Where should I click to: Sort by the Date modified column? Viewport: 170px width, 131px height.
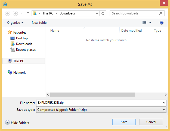pyautogui.click(x=131, y=31)
